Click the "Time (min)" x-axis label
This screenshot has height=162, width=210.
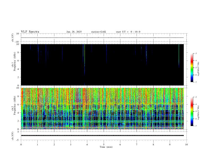[x=106, y=147]
